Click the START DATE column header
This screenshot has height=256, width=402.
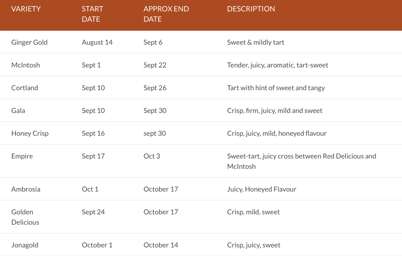92,14
